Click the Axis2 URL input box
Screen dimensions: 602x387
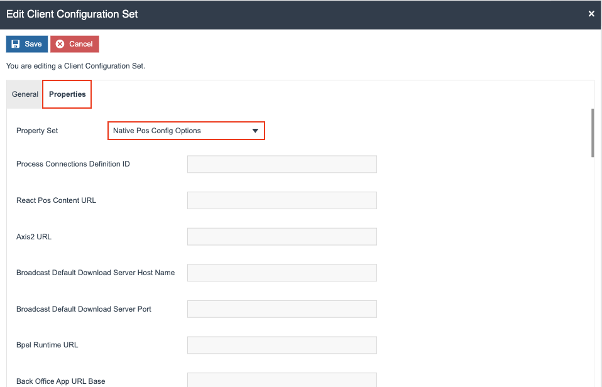(x=282, y=236)
